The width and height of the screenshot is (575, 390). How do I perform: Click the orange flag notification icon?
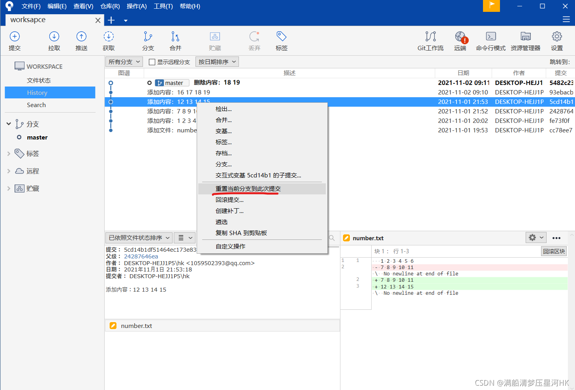491,6
